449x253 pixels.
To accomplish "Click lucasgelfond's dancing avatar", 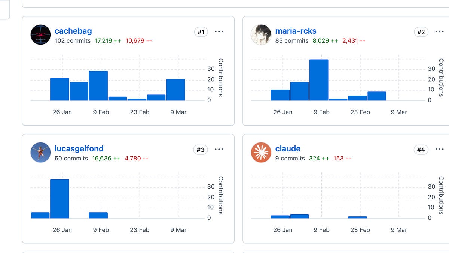I will click(40, 153).
